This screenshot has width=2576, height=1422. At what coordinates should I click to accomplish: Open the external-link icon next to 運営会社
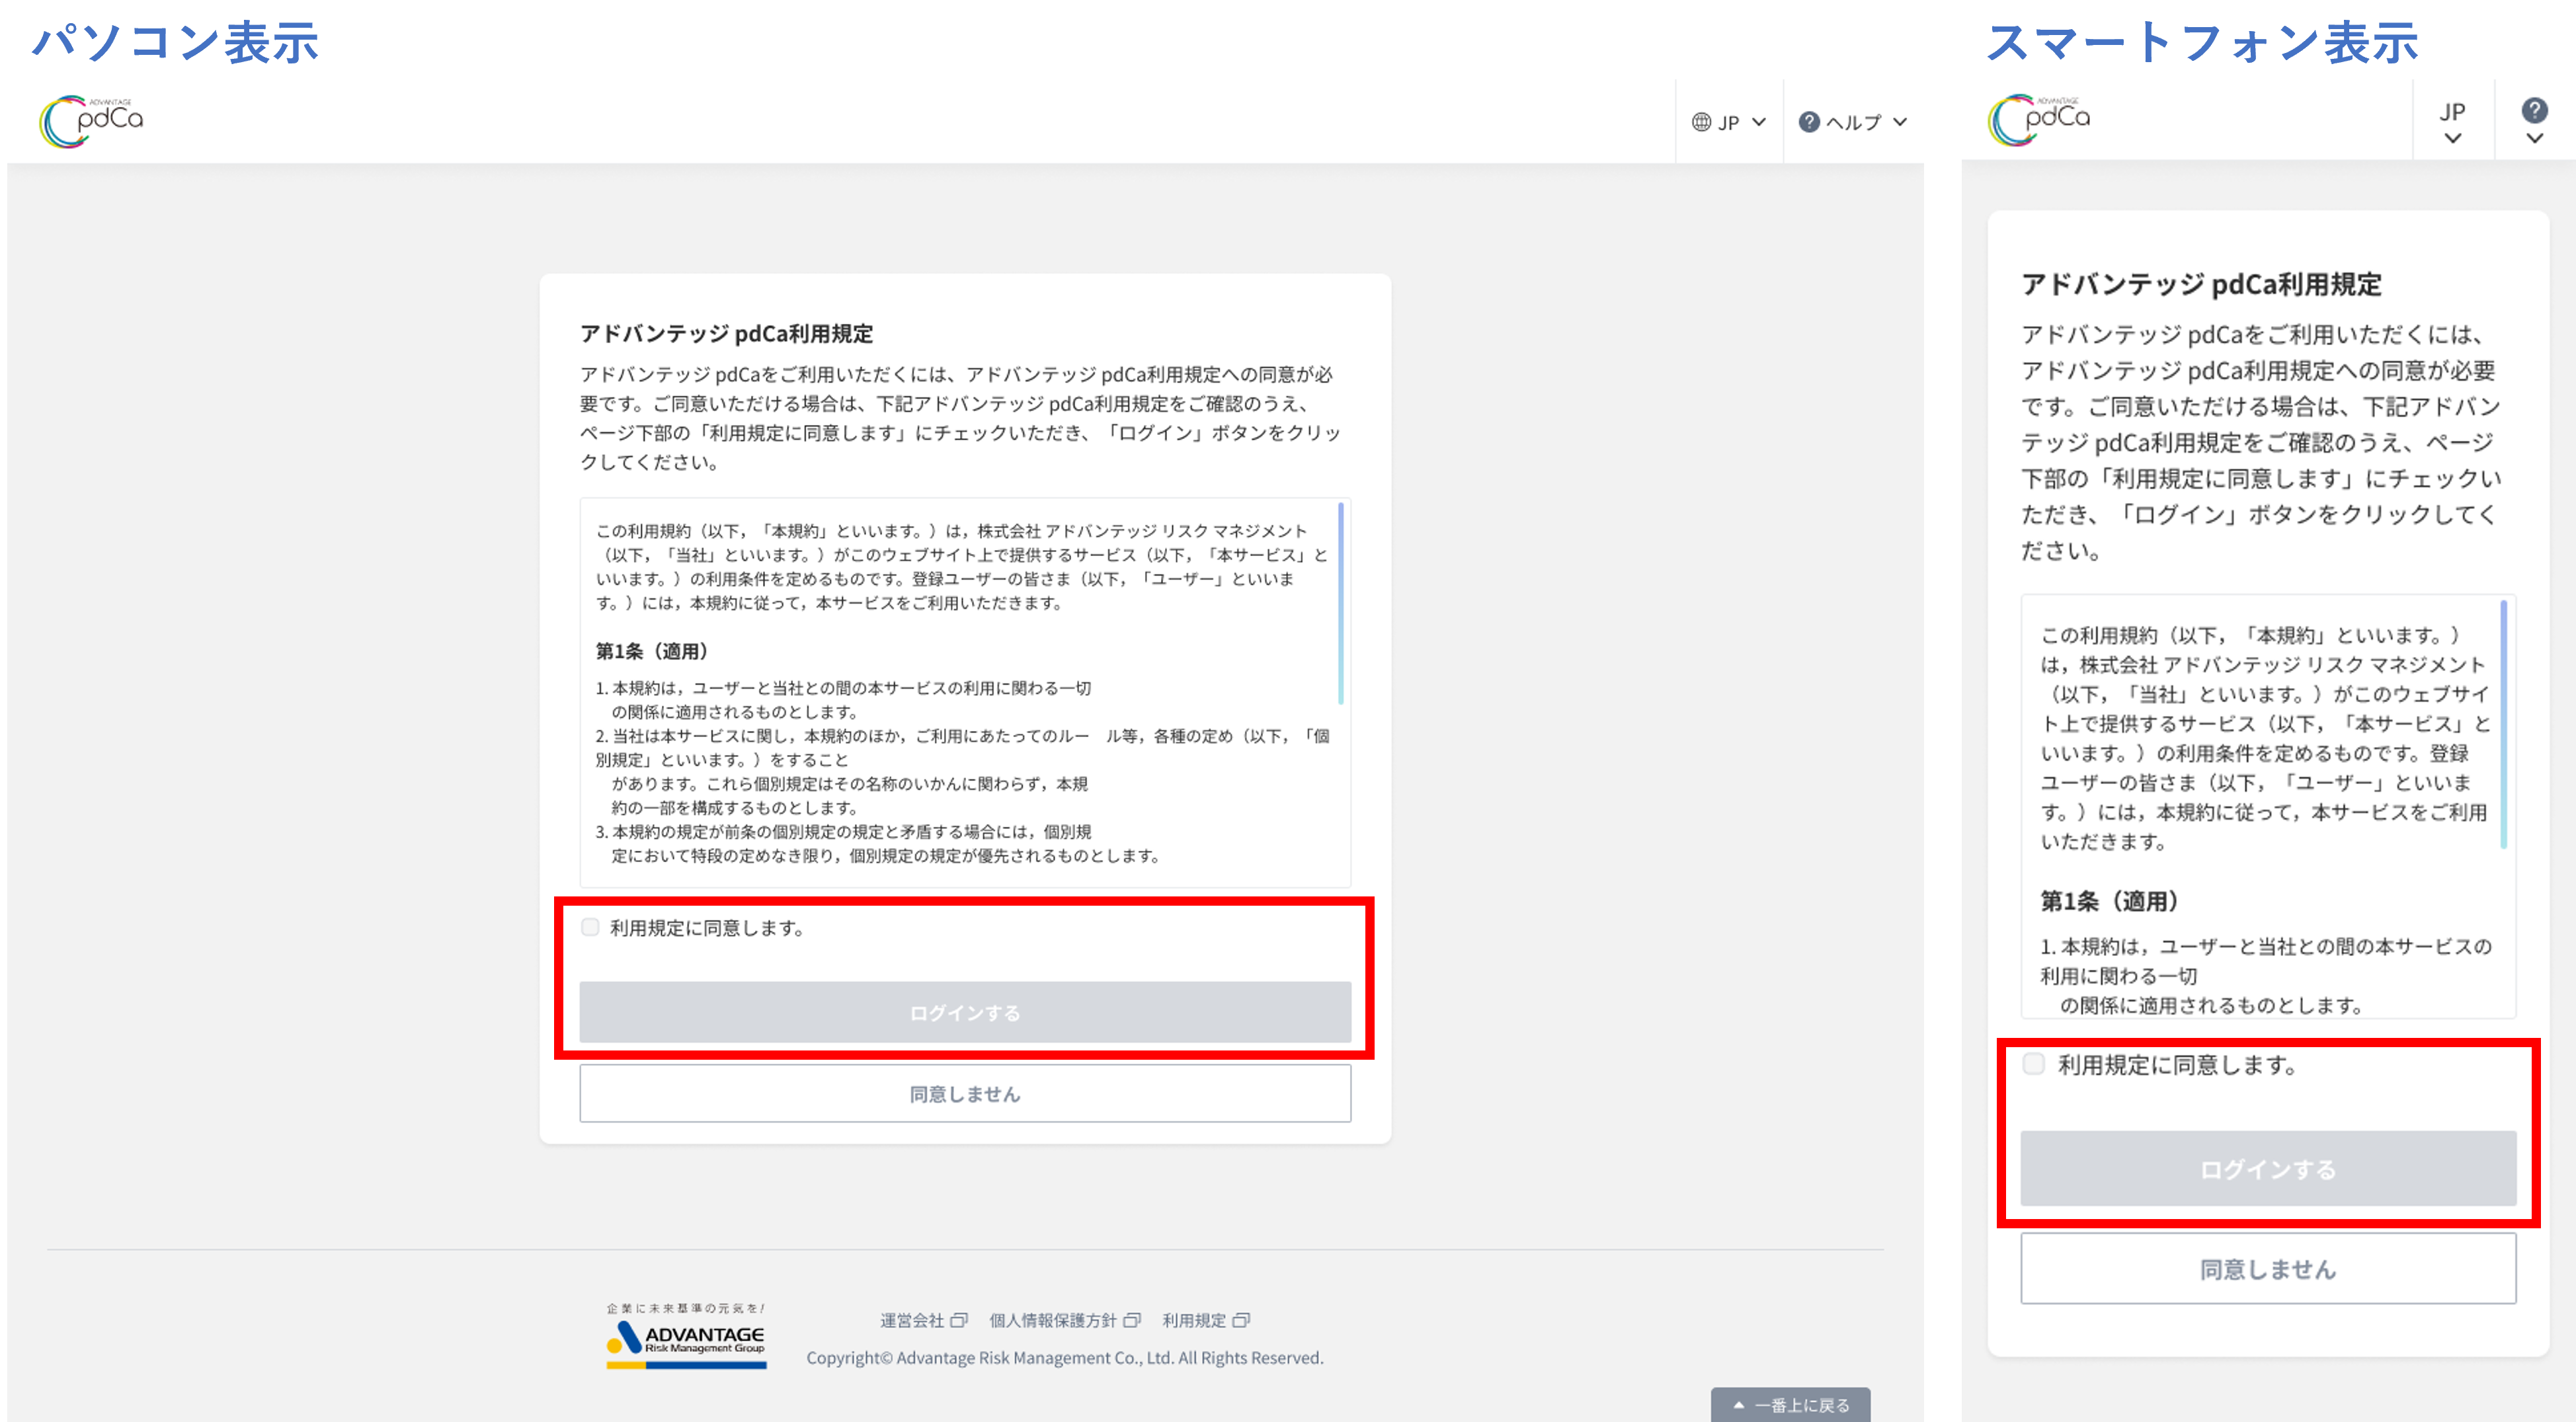point(959,1320)
